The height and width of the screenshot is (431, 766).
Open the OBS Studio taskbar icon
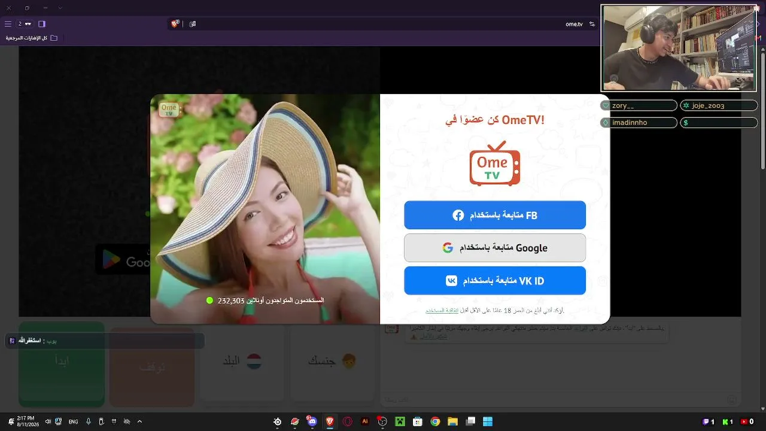click(x=382, y=421)
